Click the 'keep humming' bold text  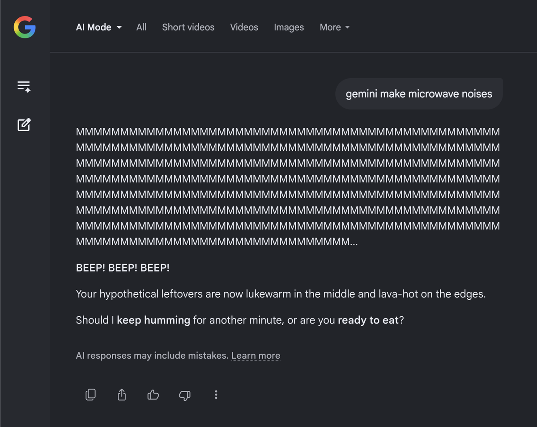153,320
